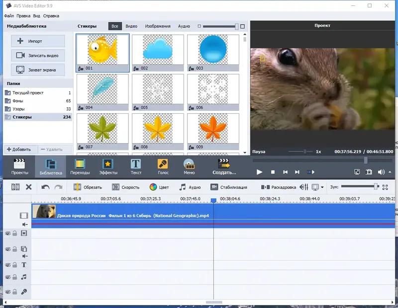
Task: Mute the main video track audio
Action: point(24,224)
